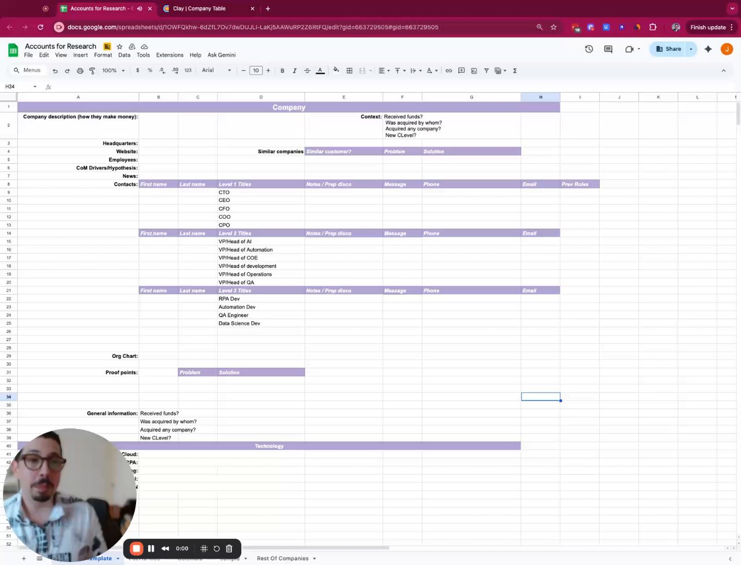Viewport: 741px width, 565px height.
Task: Collapse the toolbar with the chevron
Action: (x=724, y=71)
